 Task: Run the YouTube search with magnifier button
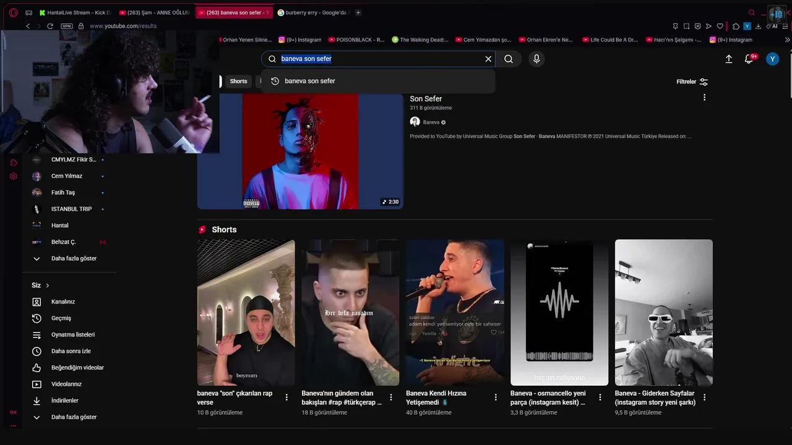click(509, 59)
